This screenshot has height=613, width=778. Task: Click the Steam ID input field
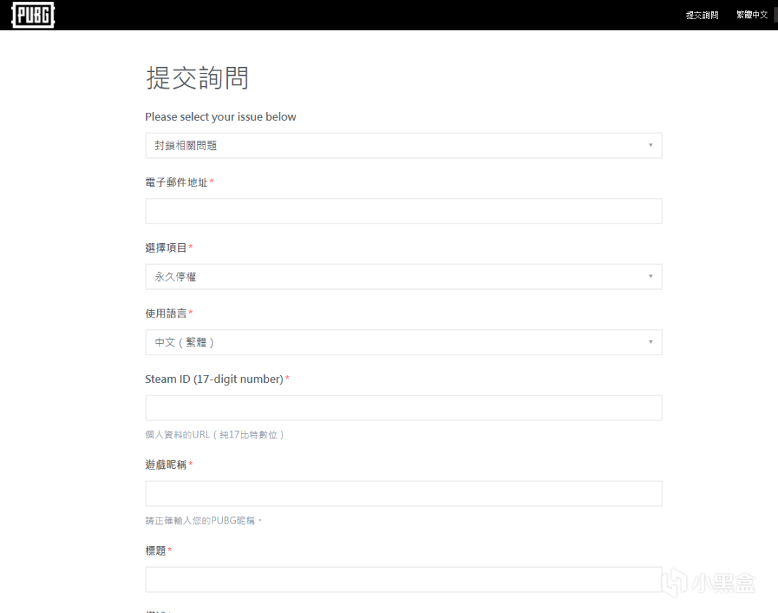click(x=403, y=408)
